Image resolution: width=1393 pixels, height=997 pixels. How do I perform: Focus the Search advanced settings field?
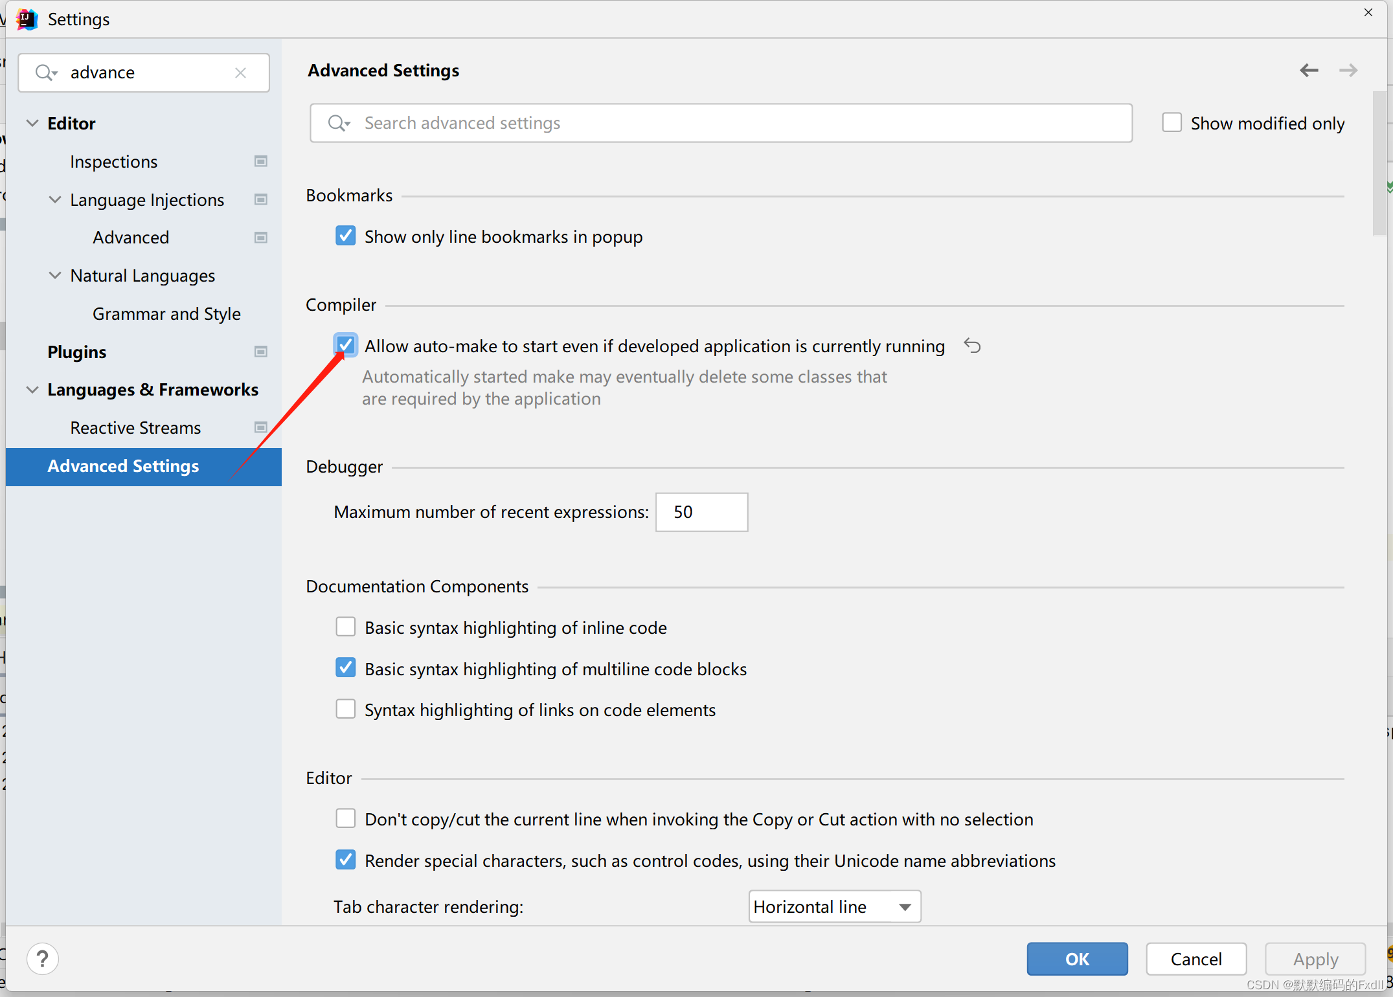[x=721, y=123]
